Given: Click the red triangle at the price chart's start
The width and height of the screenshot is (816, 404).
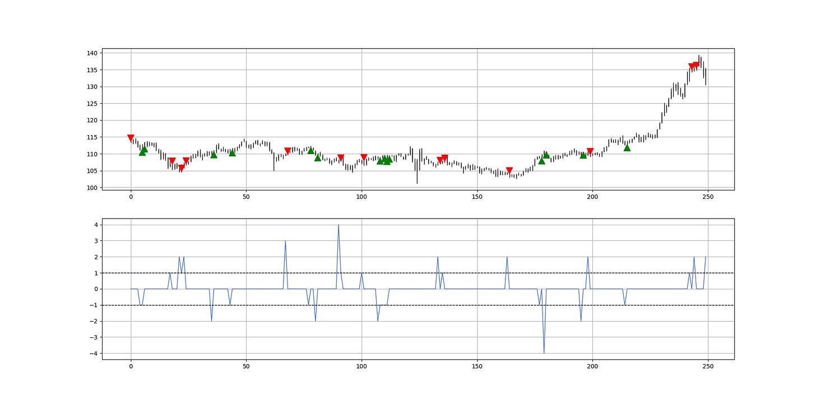Looking at the screenshot, I should (x=131, y=138).
